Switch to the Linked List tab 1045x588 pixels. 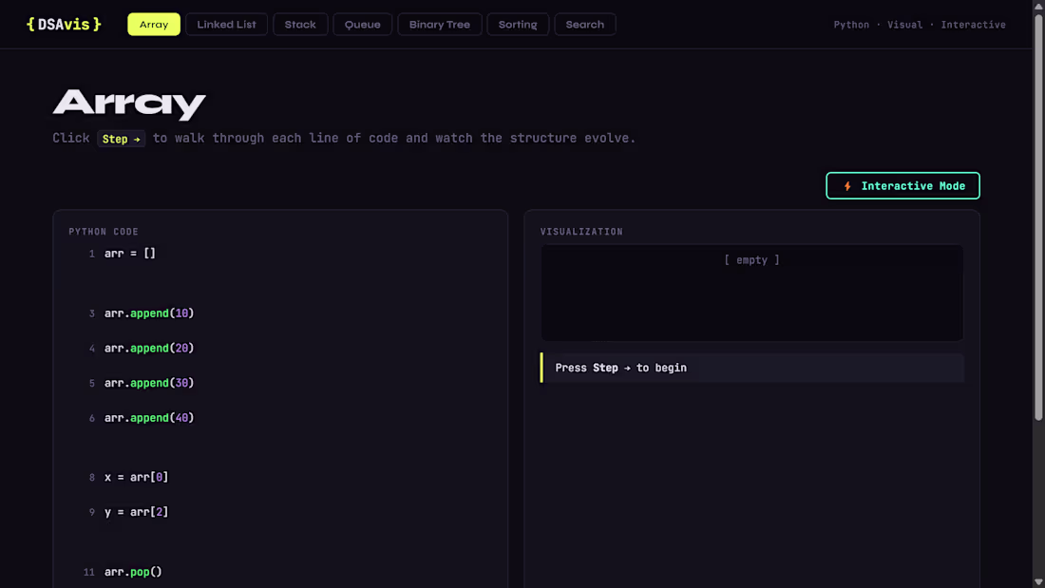[226, 24]
